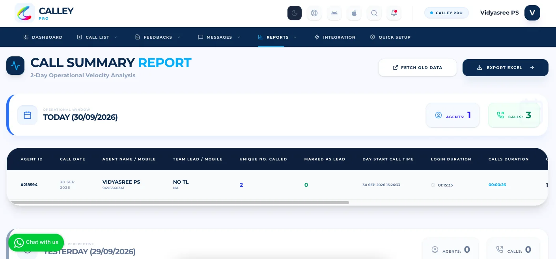Image resolution: width=556 pixels, height=259 pixels.
Task: Click Fetch Old Data button
Action: (418, 67)
